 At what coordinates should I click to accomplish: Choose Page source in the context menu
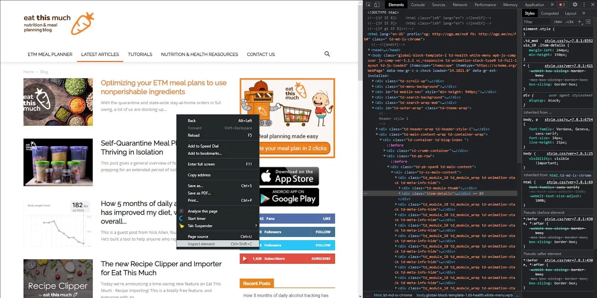point(218,236)
